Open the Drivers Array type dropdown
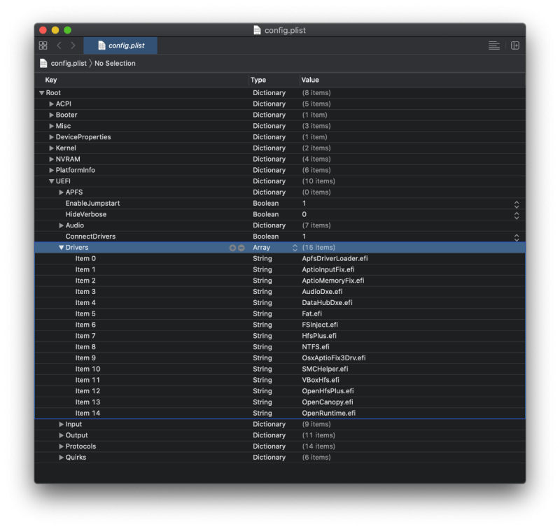This screenshot has height=529, width=560. [295, 248]
